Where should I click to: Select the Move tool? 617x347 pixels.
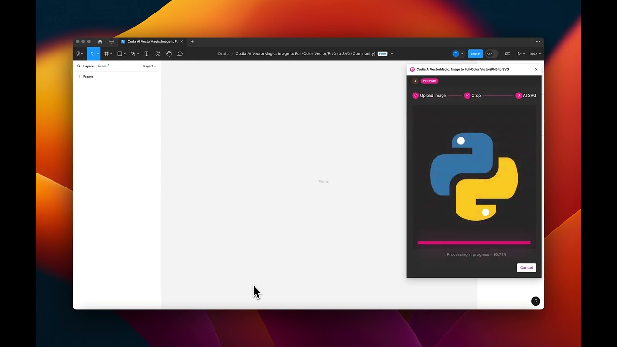[92, 53]
